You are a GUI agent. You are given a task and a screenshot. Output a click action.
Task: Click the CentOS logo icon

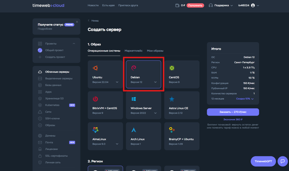[172, 68]
